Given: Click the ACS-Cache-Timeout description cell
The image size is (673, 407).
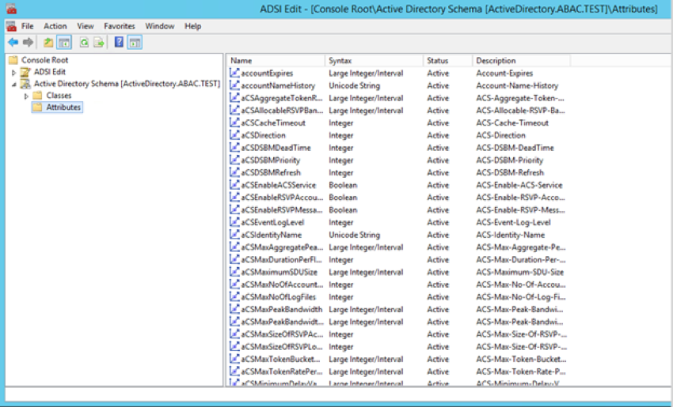Looking at the screenshot, I should 512,122.
